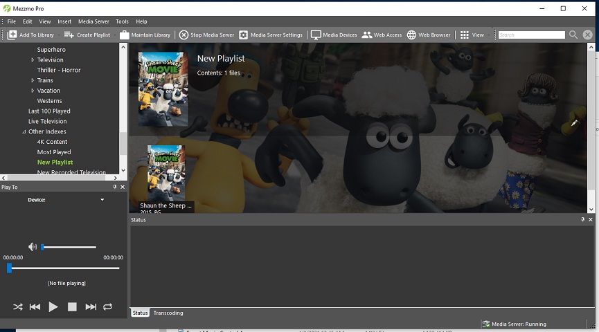This screenshot has height=332, width=599.
Task: Select Most Played in the tree
Action: coord(54,152)
